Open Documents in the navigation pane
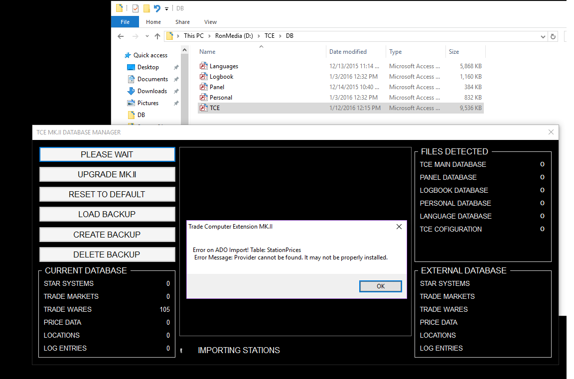The image size is (574, 379). click(152, 79)
